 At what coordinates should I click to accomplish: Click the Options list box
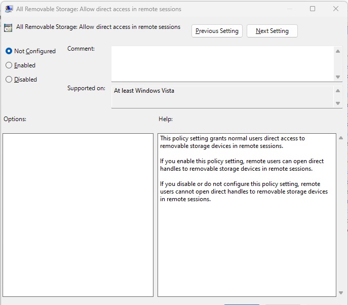(x=78, y=215)
